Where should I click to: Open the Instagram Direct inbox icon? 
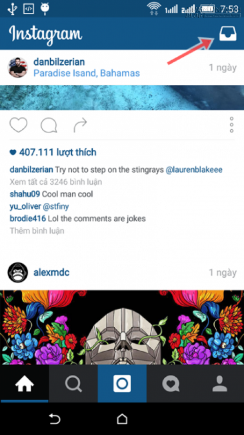tap(228, 34)
